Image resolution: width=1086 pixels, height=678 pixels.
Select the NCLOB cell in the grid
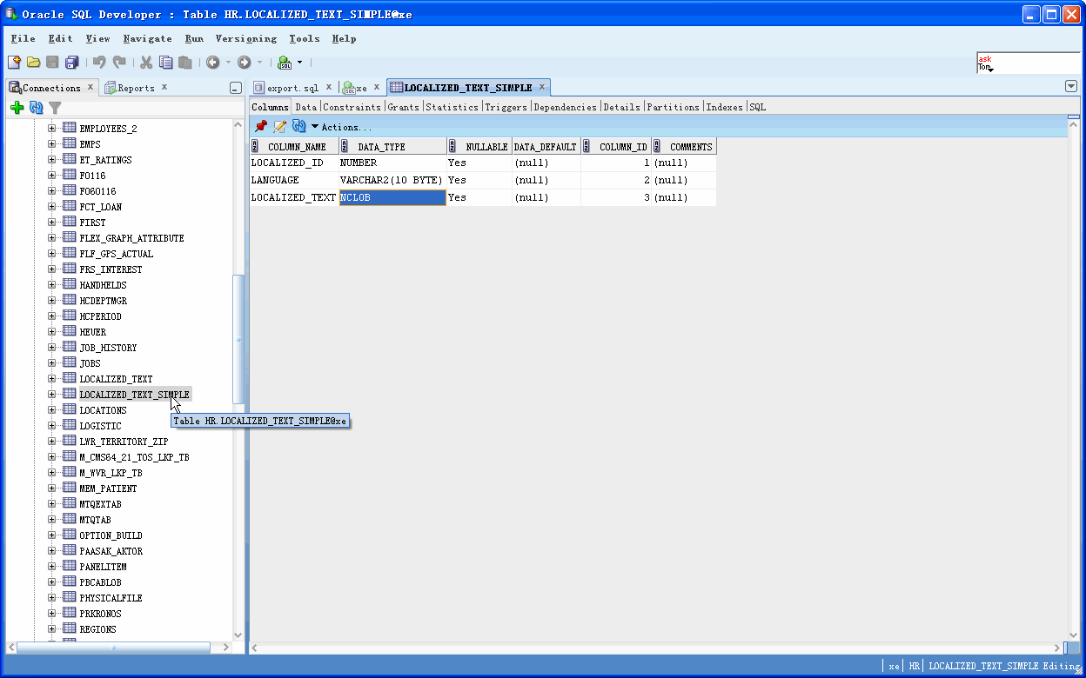click(x=392, y=197)
